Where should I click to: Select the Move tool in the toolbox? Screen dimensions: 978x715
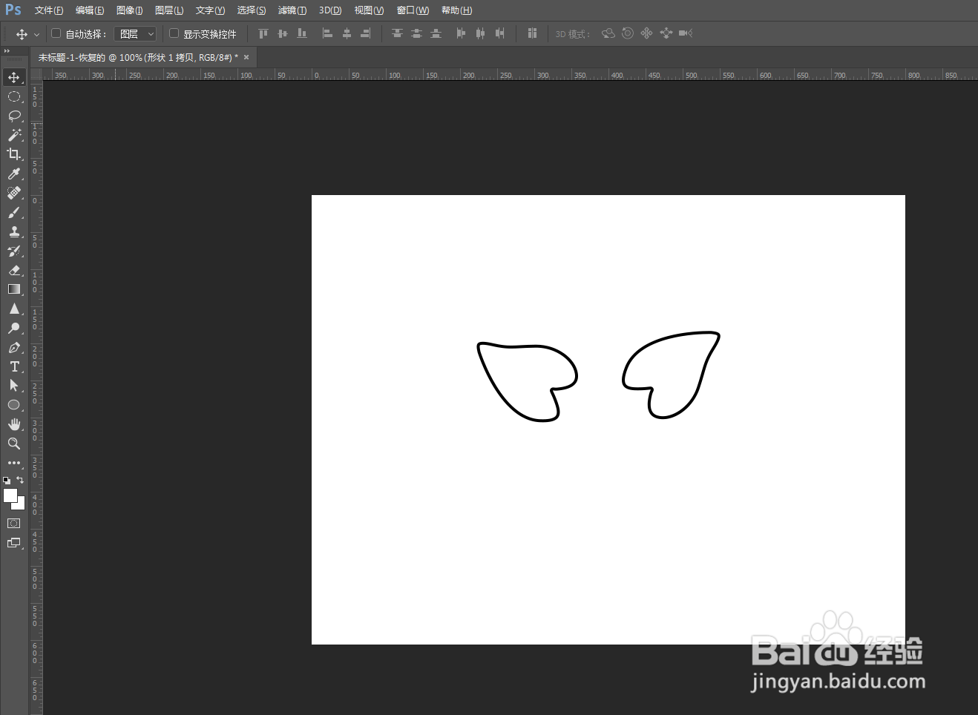coord(14,77)
